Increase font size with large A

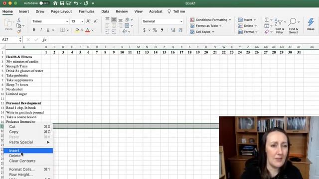88,21
